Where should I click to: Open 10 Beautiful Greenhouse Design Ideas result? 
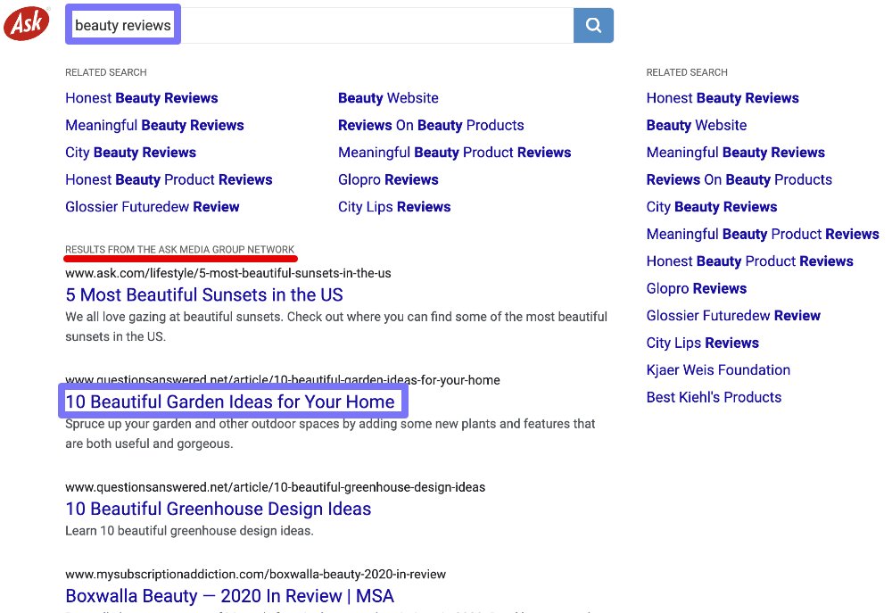pos(219,509)
